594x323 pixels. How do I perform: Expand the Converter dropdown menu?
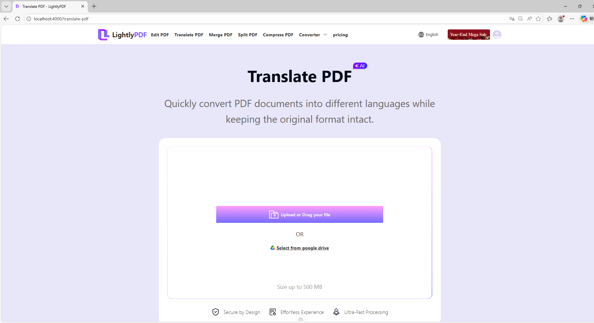tap(313, 35)
